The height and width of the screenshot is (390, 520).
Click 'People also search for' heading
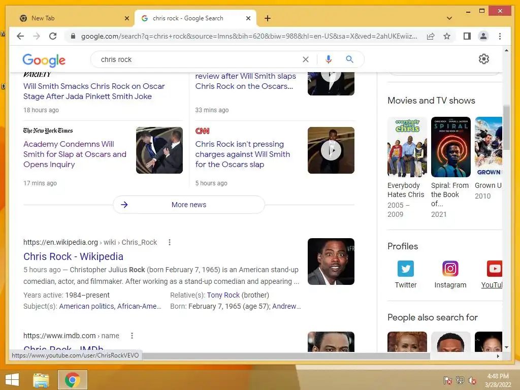click(x=433, y=317)
